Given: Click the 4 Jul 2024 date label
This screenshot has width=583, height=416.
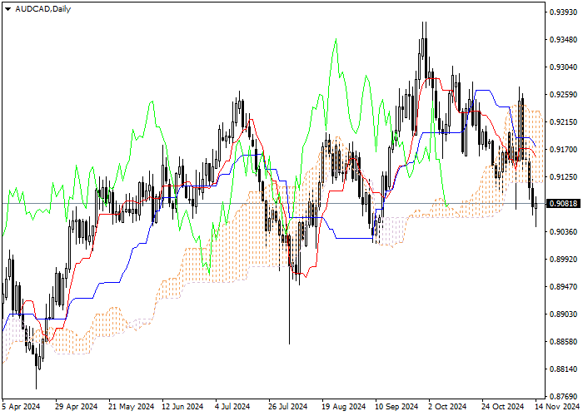Looking at the screenshot, I should coord(232,407).
